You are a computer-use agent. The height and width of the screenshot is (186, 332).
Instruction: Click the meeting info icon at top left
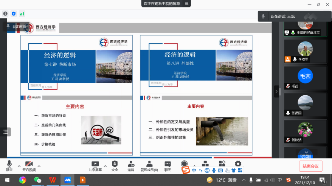click(5, 14)
